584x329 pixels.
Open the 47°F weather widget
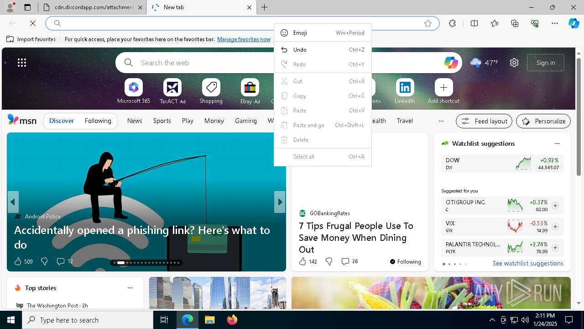point(484,63)
